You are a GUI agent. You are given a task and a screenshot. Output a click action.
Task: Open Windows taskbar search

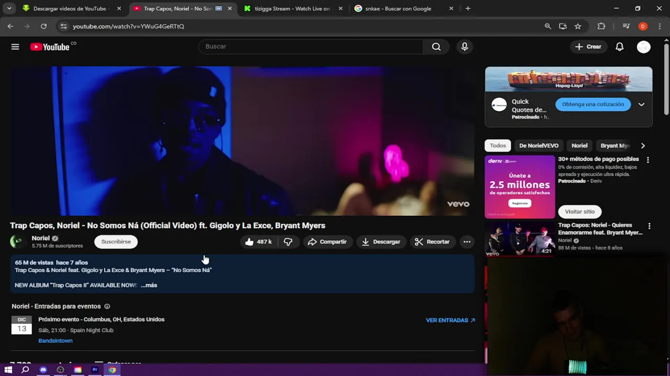[25, 370]
